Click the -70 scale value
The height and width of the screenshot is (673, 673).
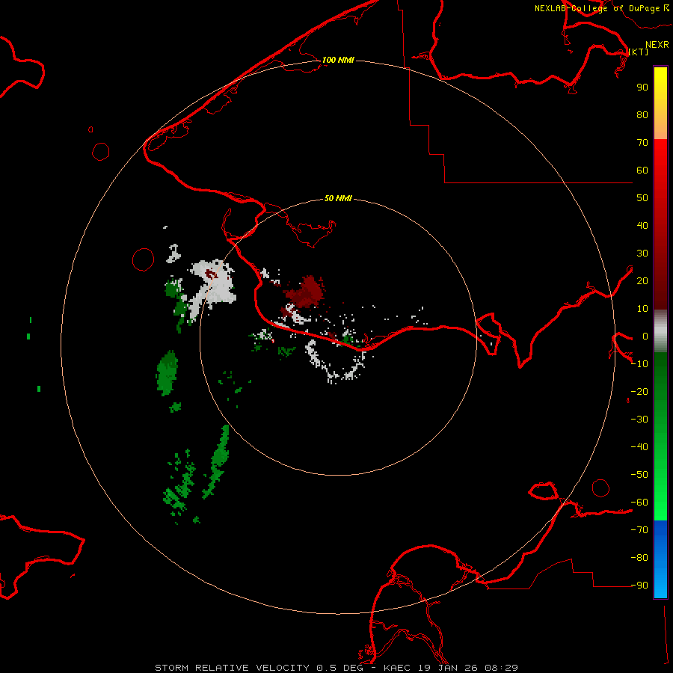pos(639,529)
